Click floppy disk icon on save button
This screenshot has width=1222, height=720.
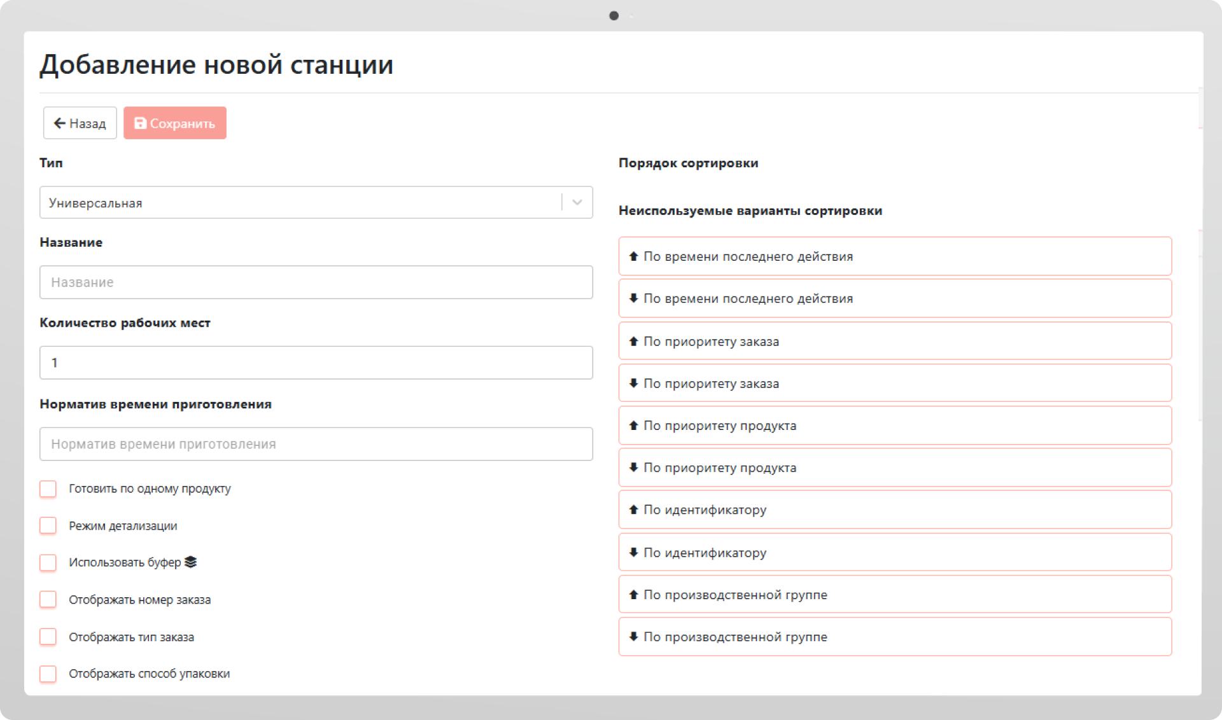[140, 123]
